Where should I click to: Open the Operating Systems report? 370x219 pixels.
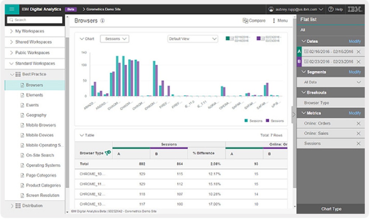pos(43,165)
